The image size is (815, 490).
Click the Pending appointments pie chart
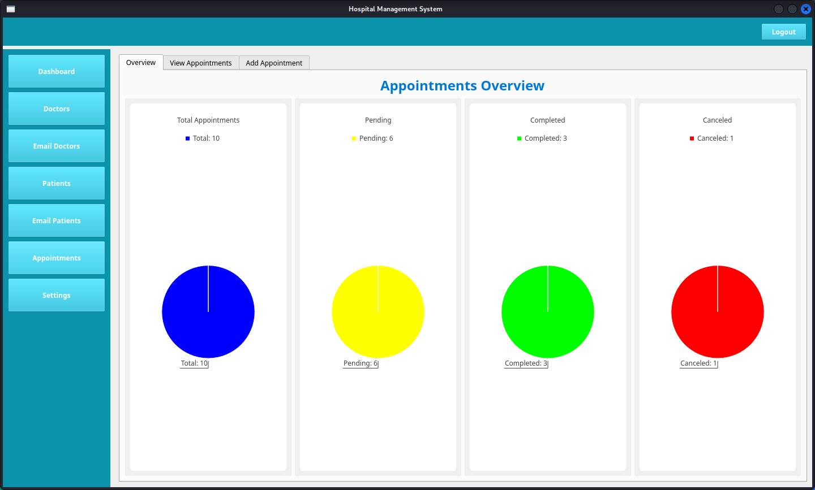click(x=378, y=311)
